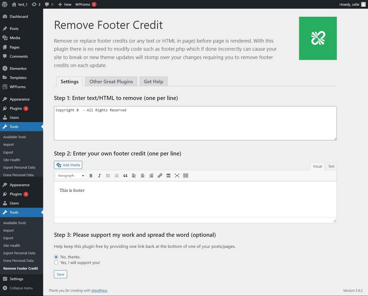Toggle italic formatting in the editor toolbar
368x296 pixels.
99,176
